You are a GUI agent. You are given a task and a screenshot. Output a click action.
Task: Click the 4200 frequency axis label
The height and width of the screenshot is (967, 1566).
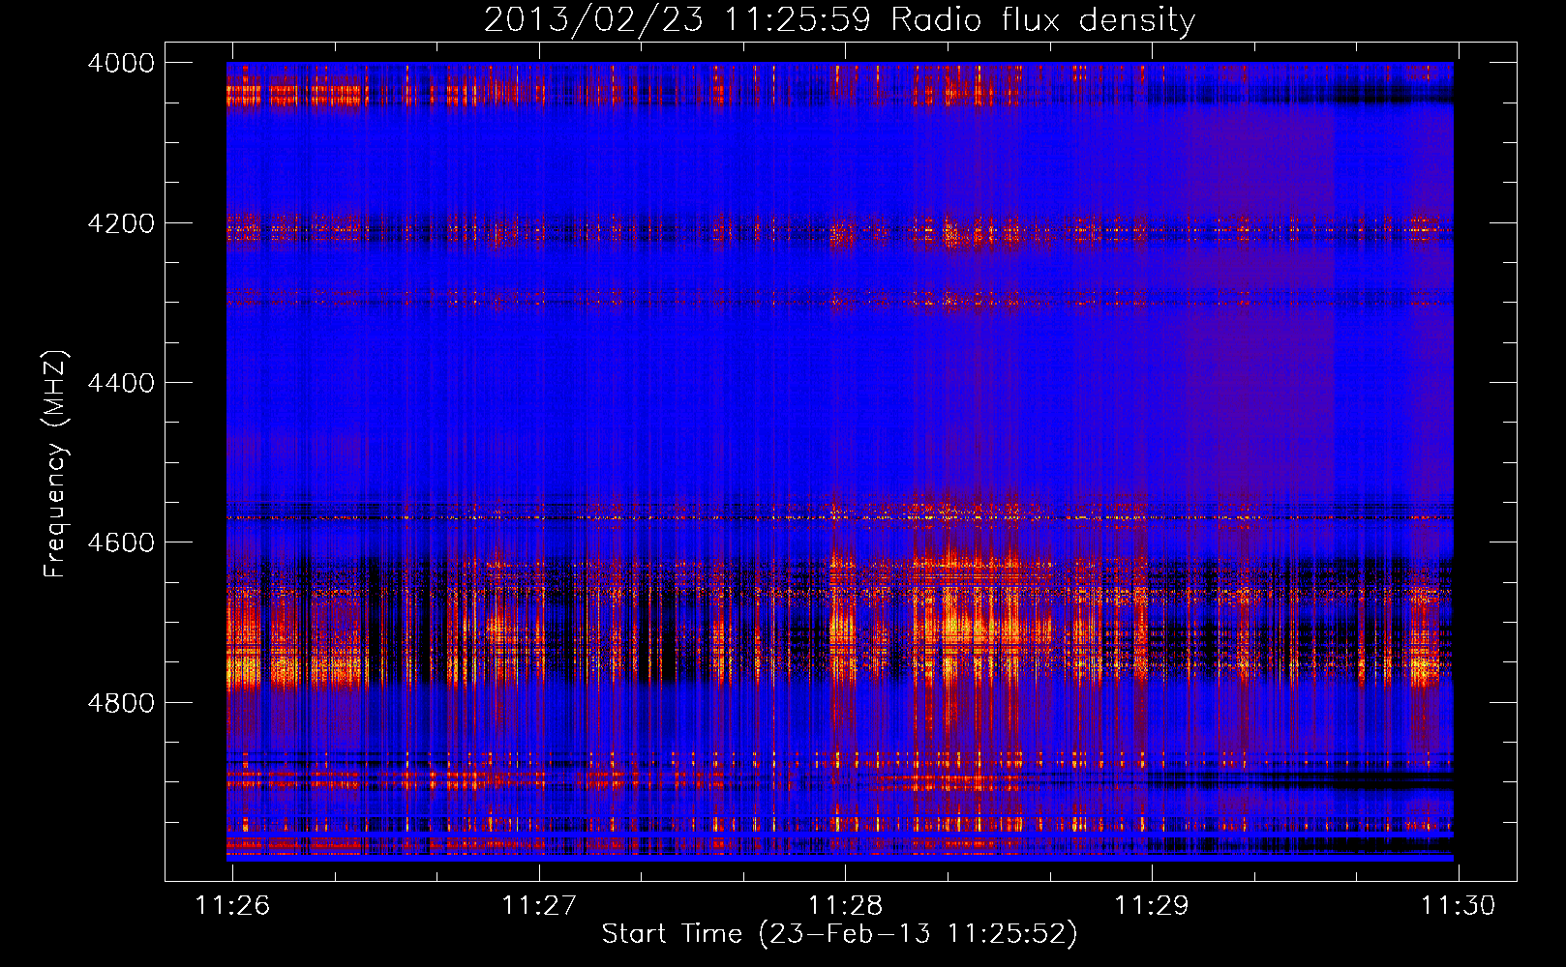[x=121, y=223]
